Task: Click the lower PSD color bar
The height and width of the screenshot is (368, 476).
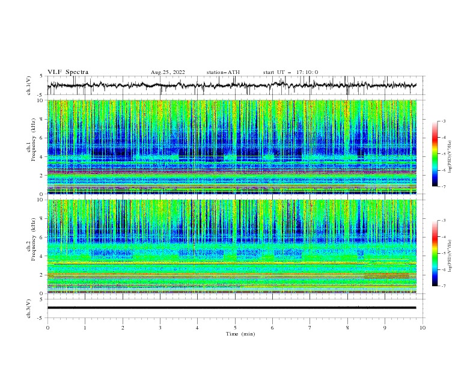Action: (x=435, y=253)
